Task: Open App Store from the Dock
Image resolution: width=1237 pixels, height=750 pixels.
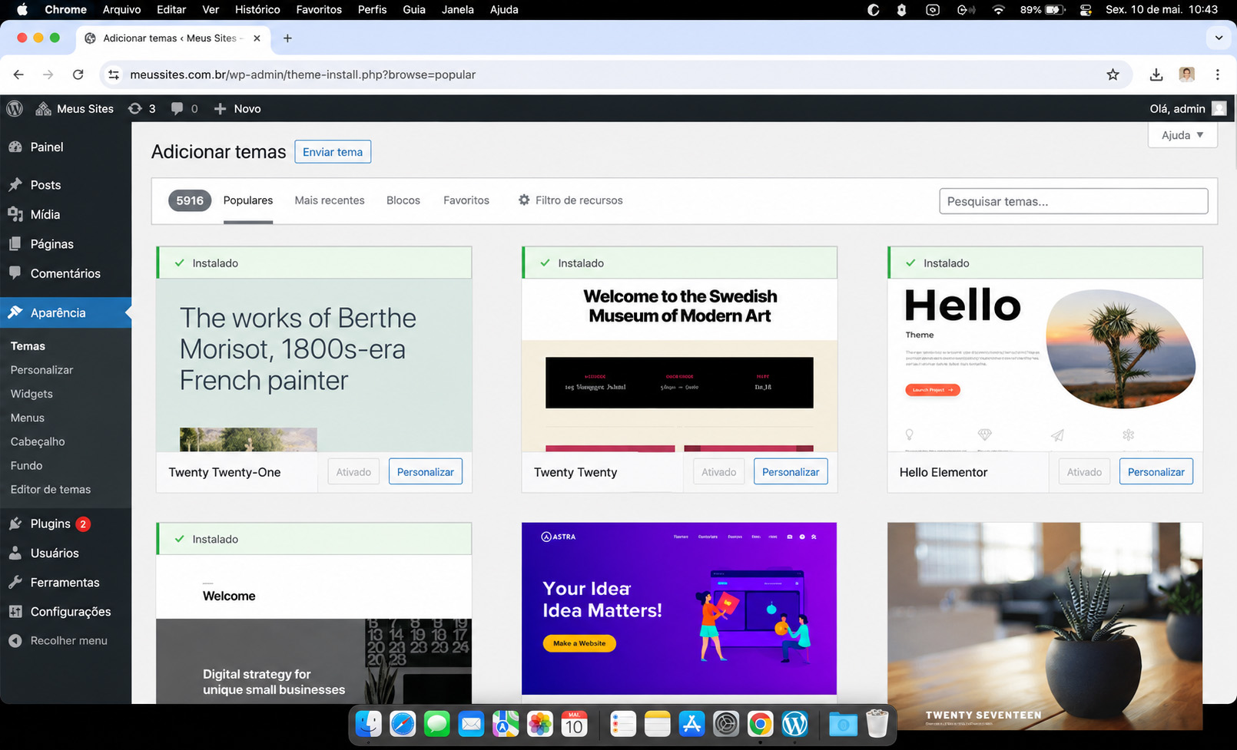Action: coord(691,724)
